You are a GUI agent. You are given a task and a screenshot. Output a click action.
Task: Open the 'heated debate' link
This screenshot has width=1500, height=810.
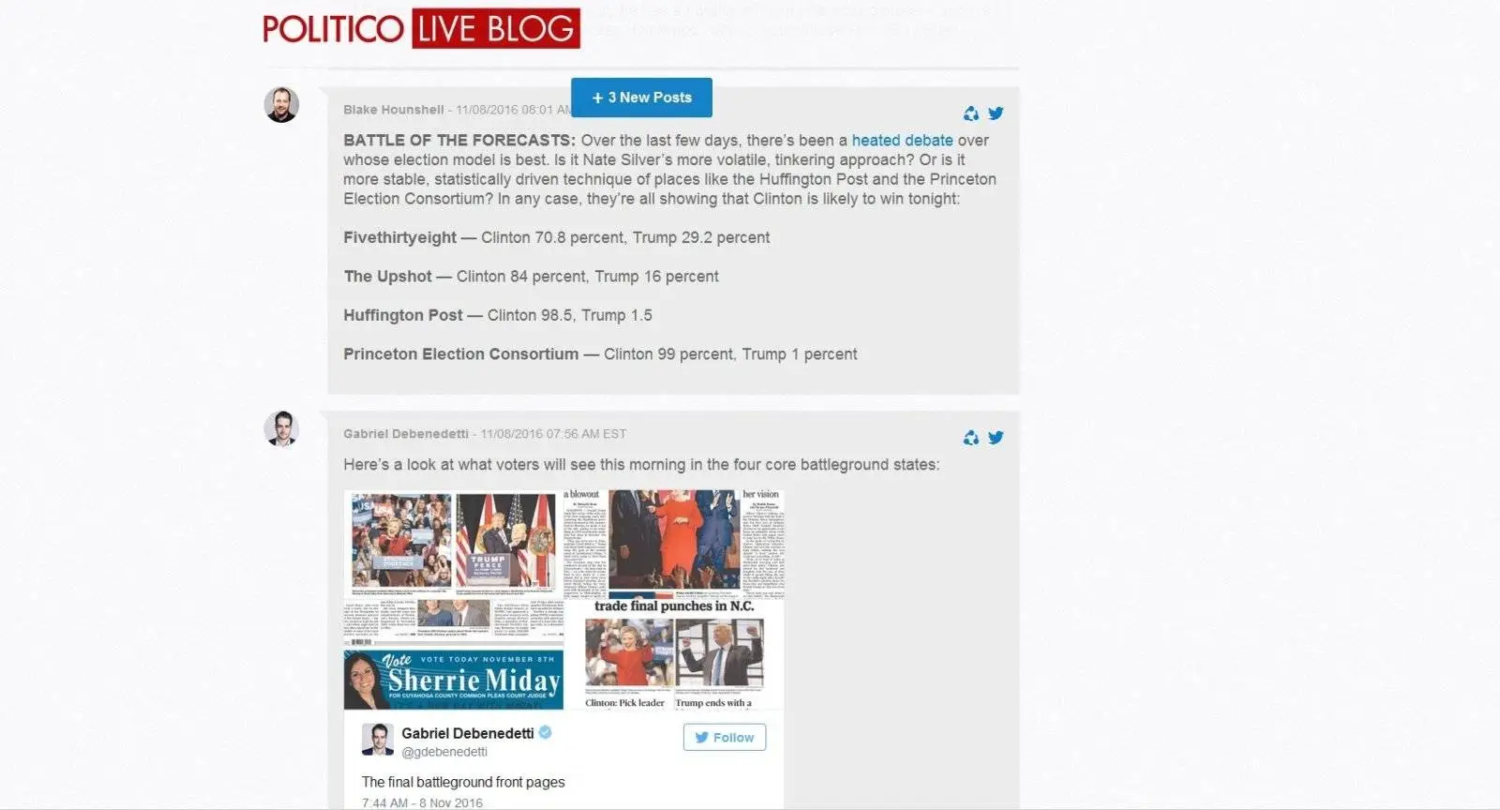pyautogui.click(x=902, y=141)
